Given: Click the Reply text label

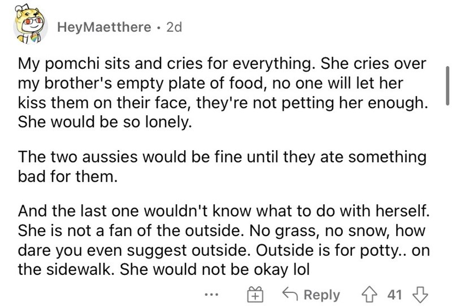Looking at the screenshot, I should 322,295.
